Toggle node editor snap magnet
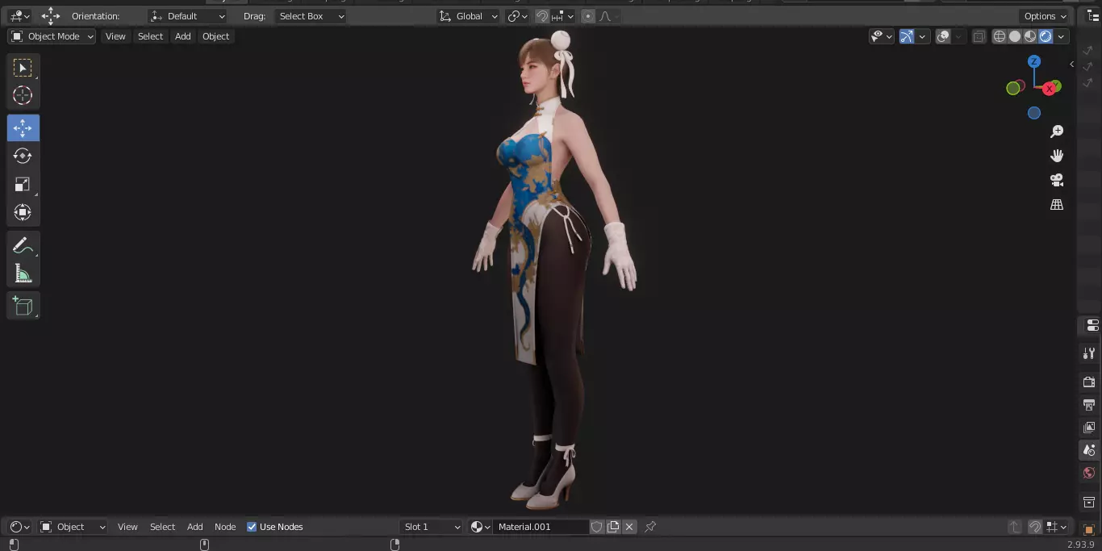The width and height of the screenshot is (1102, 551). coord(1035,527)
